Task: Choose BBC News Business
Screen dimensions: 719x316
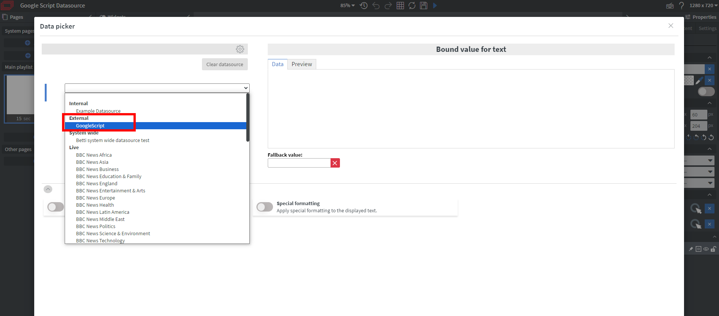Action: (x=97, y=169)
